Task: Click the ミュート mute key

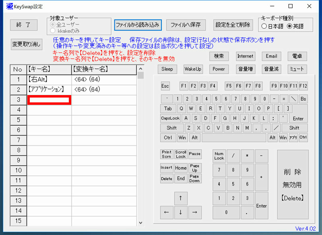Action: pos(297,69)
